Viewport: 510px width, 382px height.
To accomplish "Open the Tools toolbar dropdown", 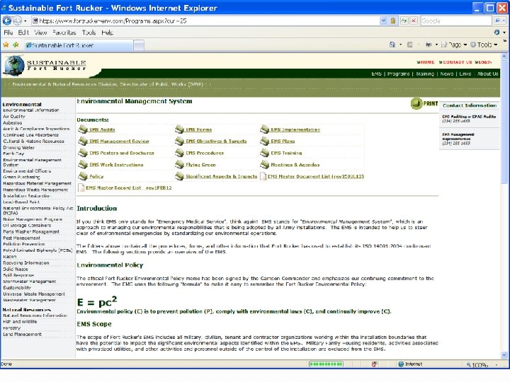I will (x=484, y=45).
